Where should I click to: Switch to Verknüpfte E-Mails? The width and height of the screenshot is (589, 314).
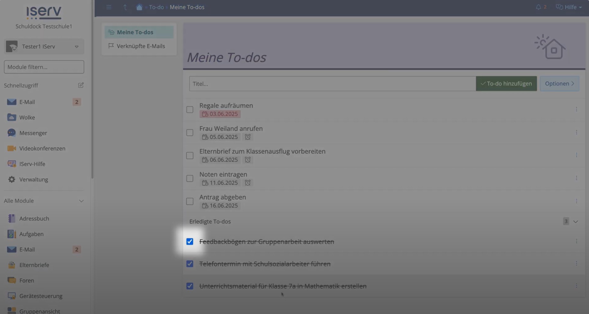click(140, 46)
